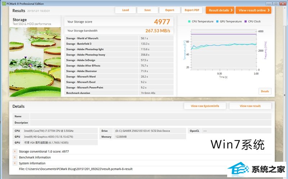
Task: Select Storage - Adobe Photoshop heavy row
Action: [119, 55]
